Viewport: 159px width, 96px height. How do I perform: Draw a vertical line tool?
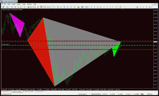128,7
